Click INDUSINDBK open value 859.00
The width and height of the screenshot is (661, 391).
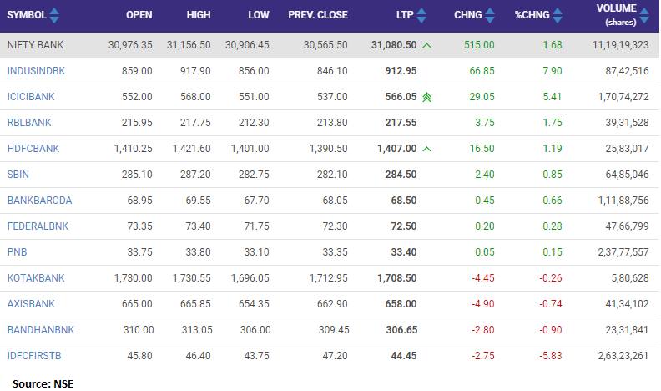pos(137,71)
